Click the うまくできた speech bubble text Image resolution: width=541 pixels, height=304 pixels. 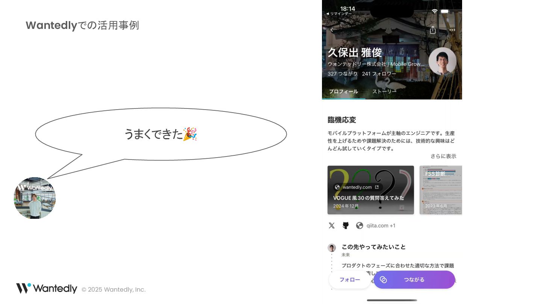161,134
